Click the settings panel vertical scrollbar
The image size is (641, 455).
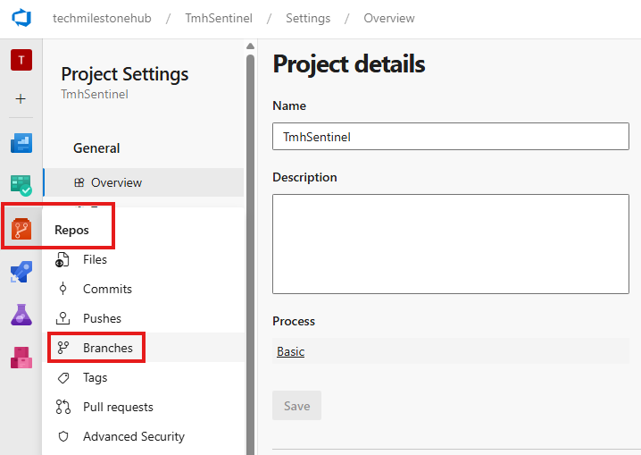pyautogui.click(x=250, y=254)
